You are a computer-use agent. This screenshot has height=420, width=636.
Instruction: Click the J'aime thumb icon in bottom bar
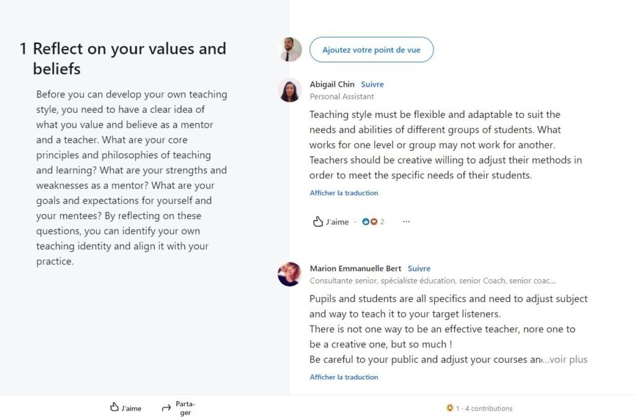(x=114, y=408)
